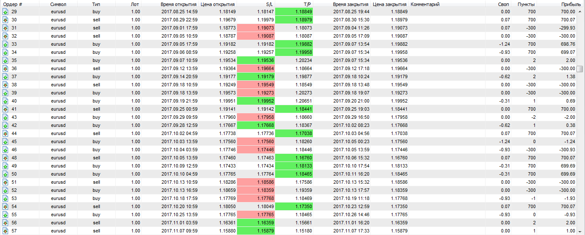Click the sell icon beside order 36
This screenshot has width=585, height=235.
click(x=5, y=68)
